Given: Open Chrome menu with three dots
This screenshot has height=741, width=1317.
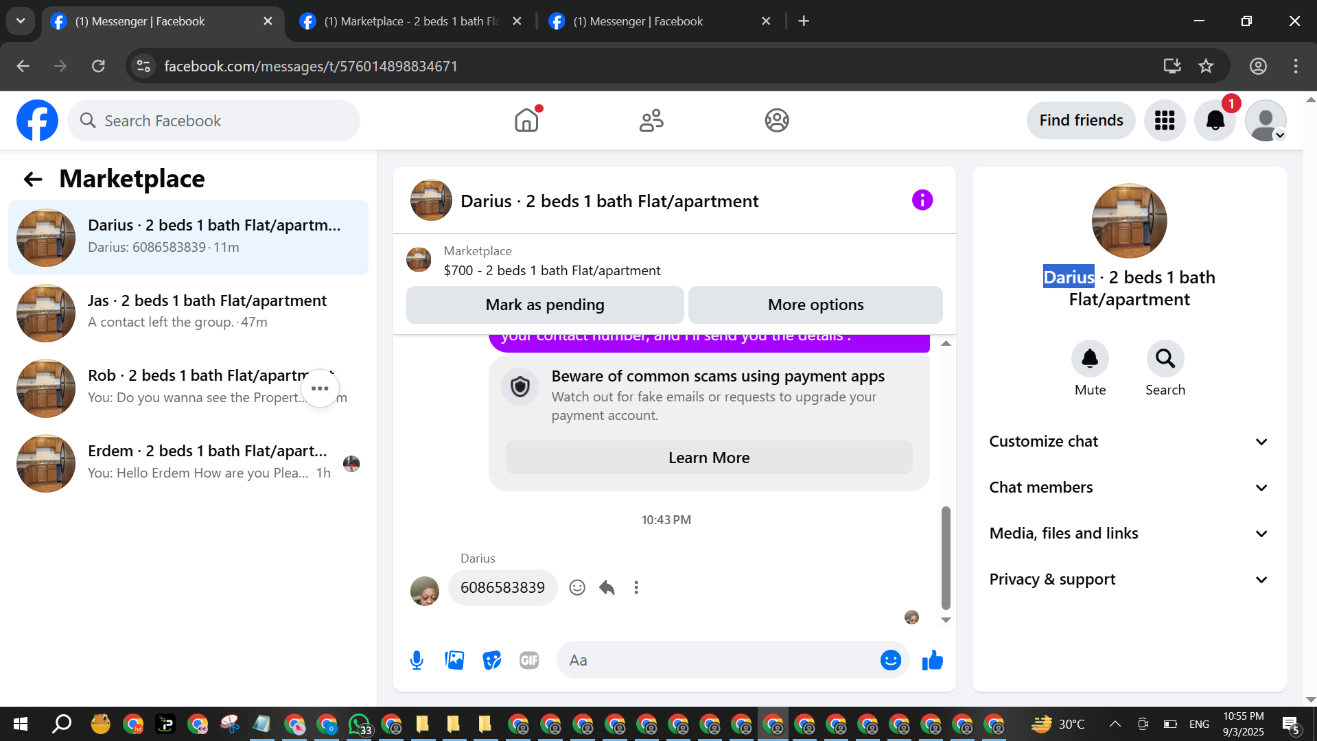Looking at the screenshot, I should (1296, 66).
